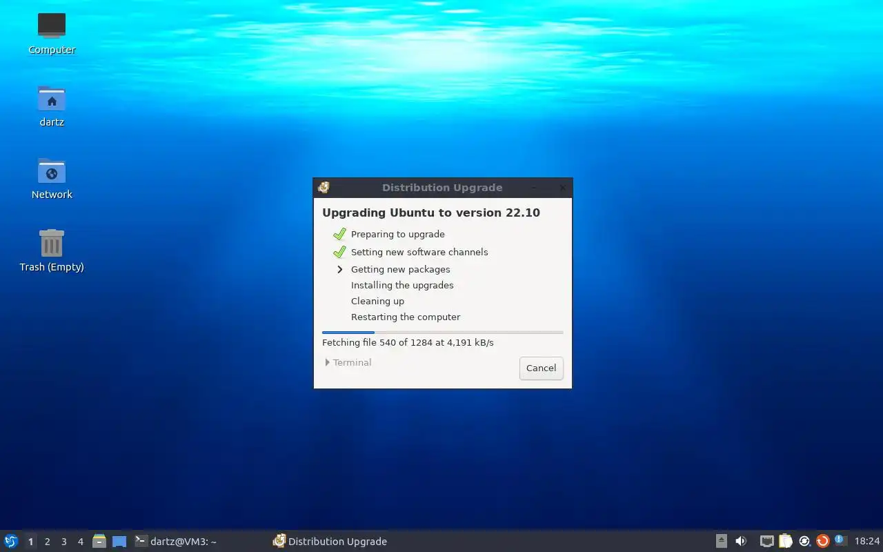Image resolution: width=883 pixels, height=552 pixels.
Task: Open the wired network tray icon
Action: 767,541
